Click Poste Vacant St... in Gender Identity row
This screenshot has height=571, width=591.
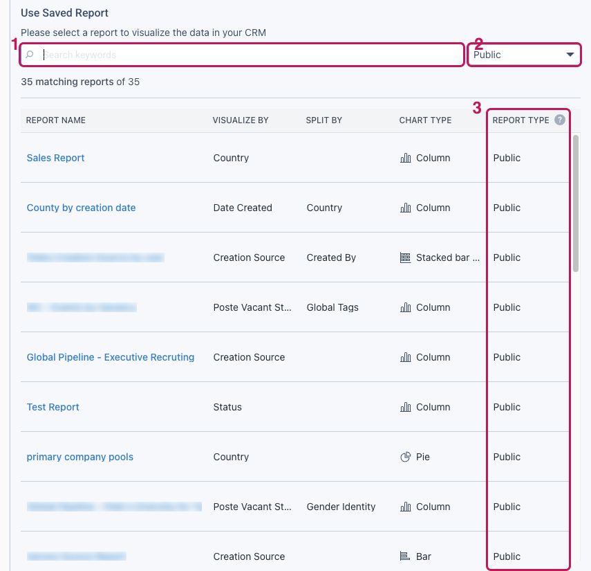[252, 507]
